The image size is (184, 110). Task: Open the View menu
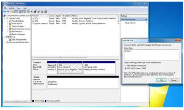click(18, 8)
